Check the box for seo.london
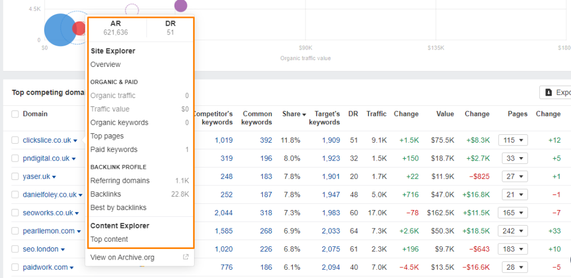This screenshot has height=278, width=571. tap(15, 249)
